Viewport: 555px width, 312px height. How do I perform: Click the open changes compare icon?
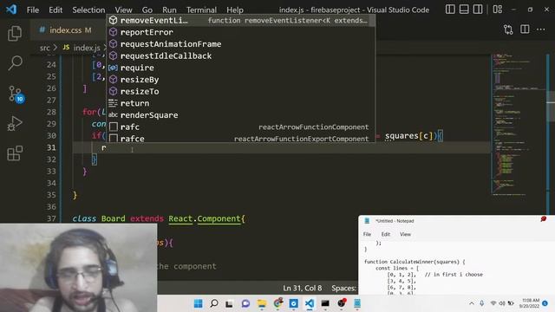508,29
